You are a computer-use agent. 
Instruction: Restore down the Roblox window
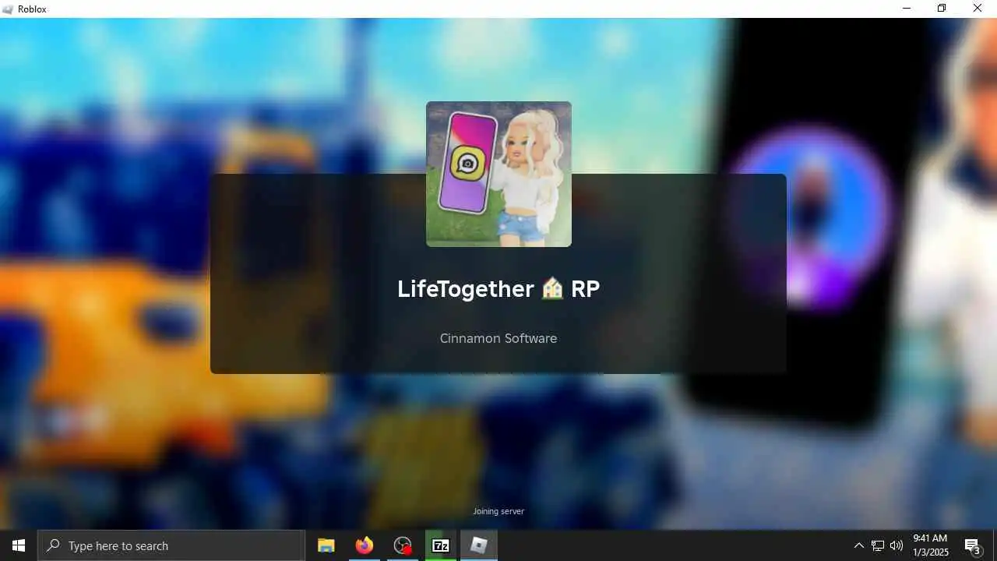pyautogui.click(x=942, y=9)
